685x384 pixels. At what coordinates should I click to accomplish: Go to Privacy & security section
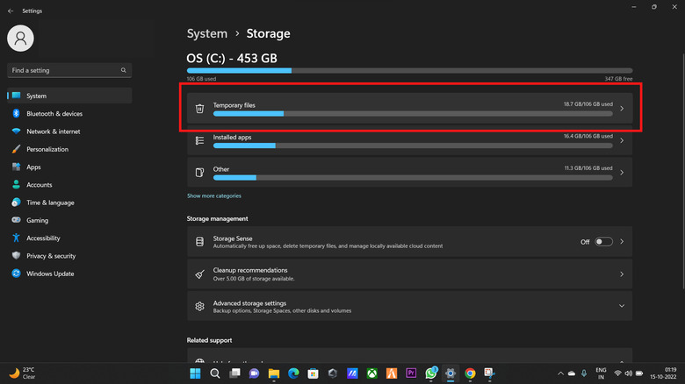tap(51, 256)
